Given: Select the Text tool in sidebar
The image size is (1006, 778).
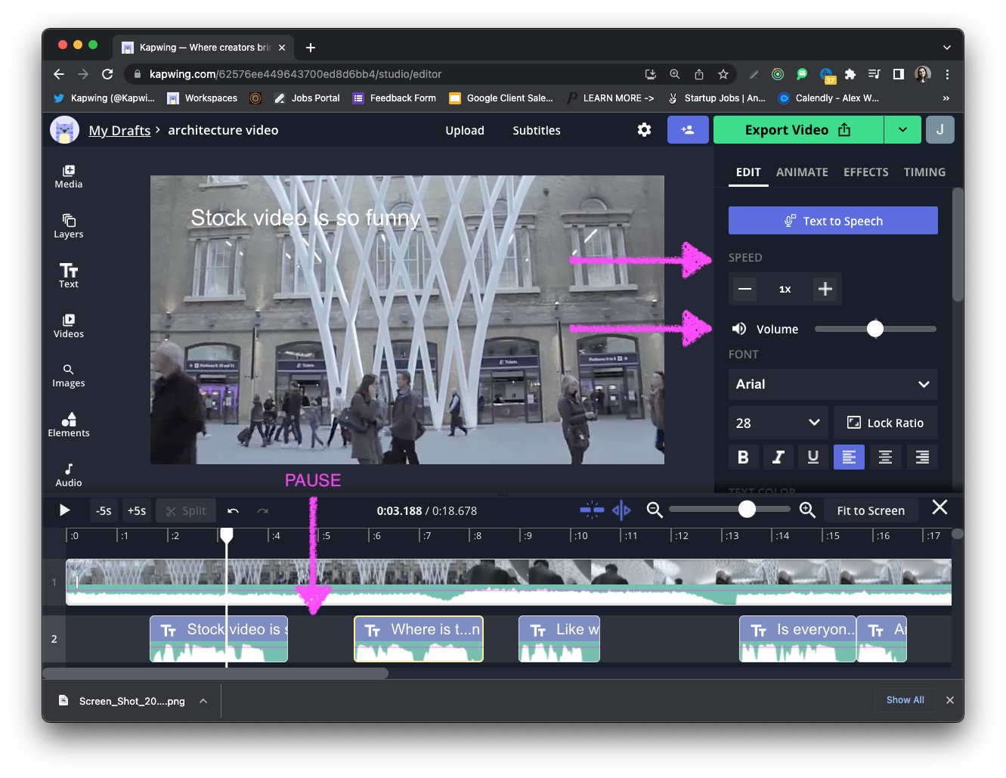Looking at the screenshot, I should coord(69,275).
